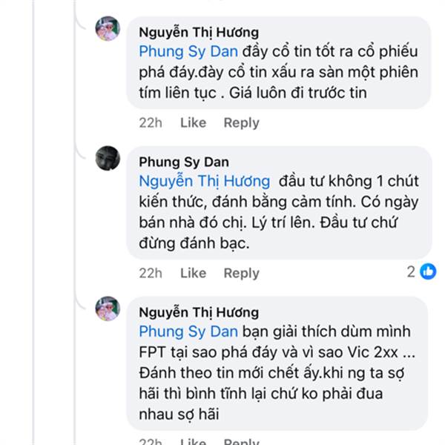The width and height of the screenshot is (445, 445).
Task: Open author name on the 'Giá luôn đi trước tin' comment
Action: point(199,32)
